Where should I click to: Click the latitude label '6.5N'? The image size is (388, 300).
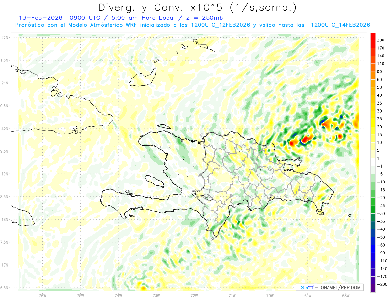(x=4, y=288)
